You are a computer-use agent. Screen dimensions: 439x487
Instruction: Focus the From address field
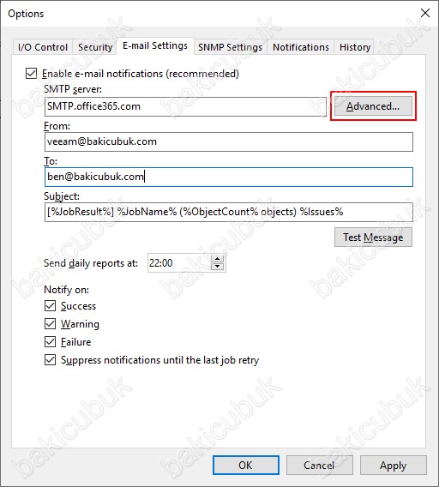229,142
